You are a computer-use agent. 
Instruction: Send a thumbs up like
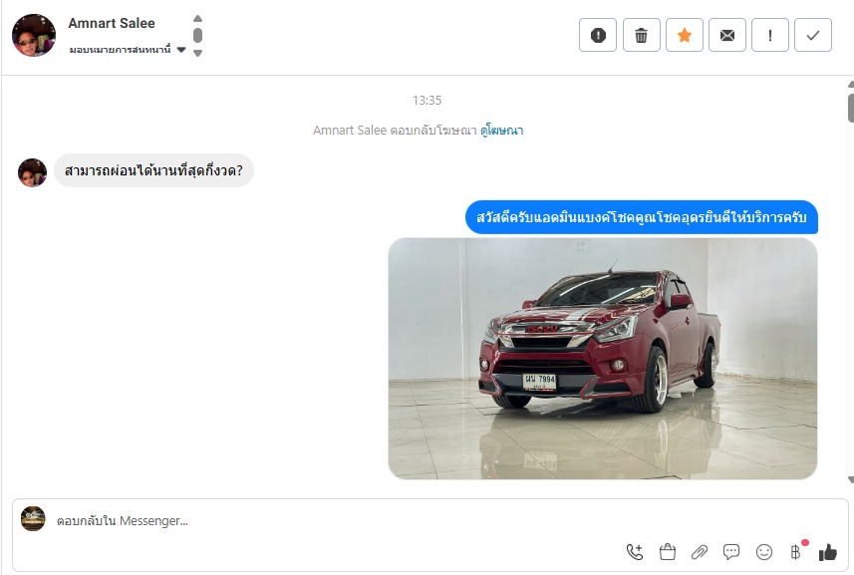pos(828,552)
